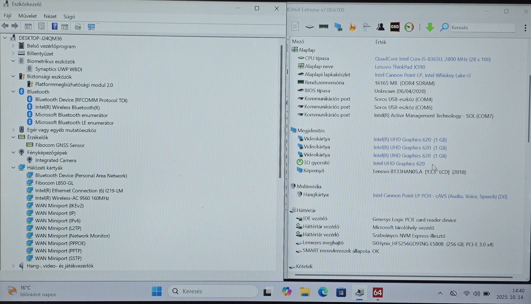The width and height of the screenshot is (531, 304).
Task: Open File Explorer from the taskbar
Action: 305,292
